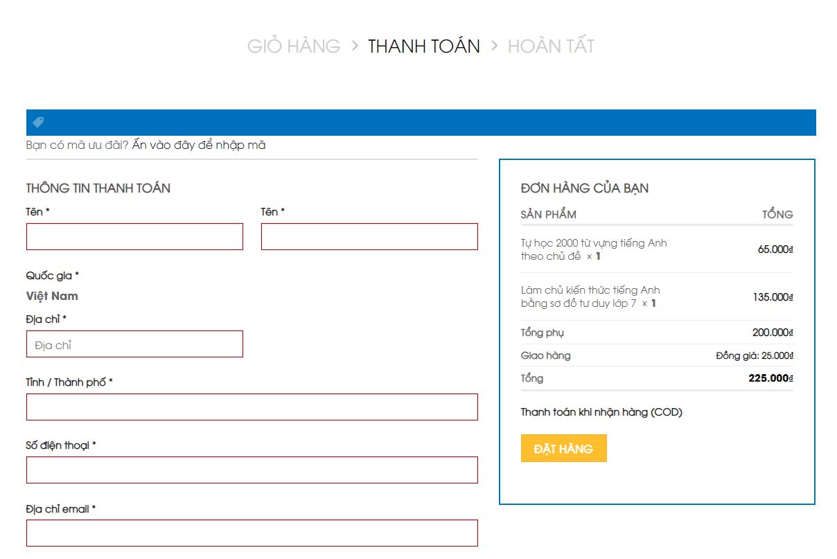Click the total 225.000₫ amount
This screenshot has width=837, height=559.
click(x=770, y=378)
